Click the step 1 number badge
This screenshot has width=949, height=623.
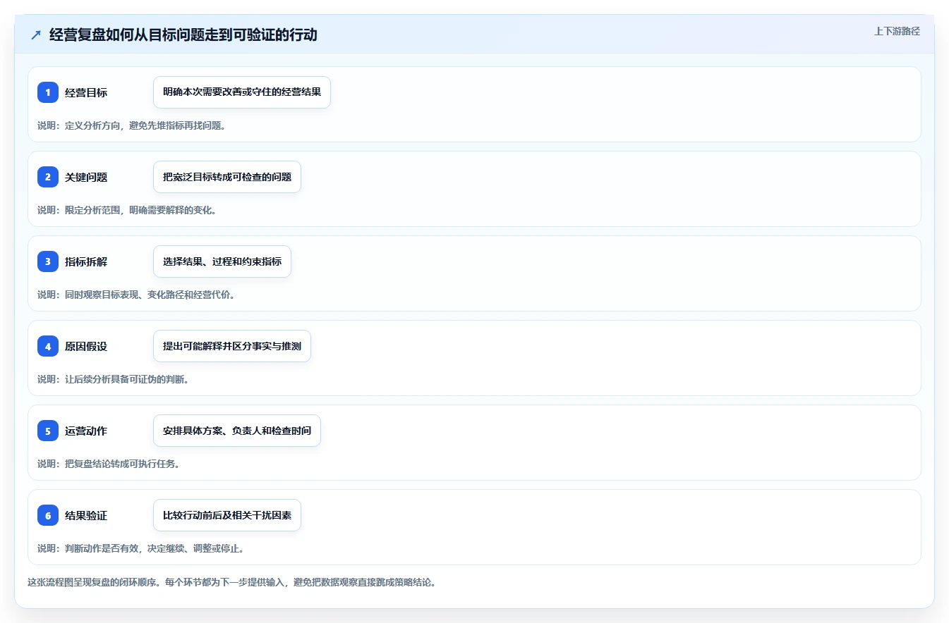(x=48, y=92)
